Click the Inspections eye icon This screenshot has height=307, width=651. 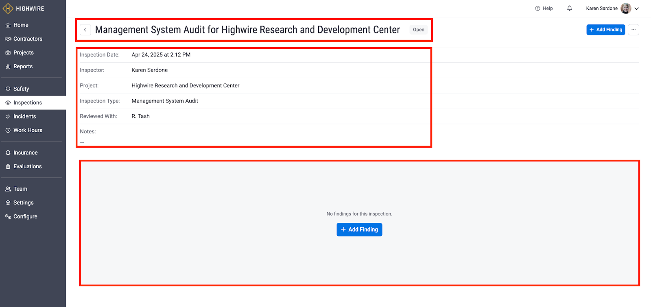[8, 103]
